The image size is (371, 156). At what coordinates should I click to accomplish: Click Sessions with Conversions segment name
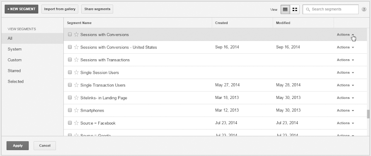coord(104,34)
